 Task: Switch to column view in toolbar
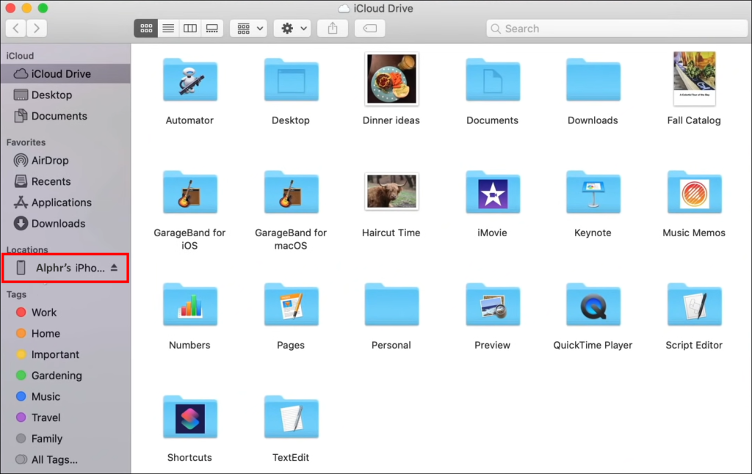[x=190, y=29]
